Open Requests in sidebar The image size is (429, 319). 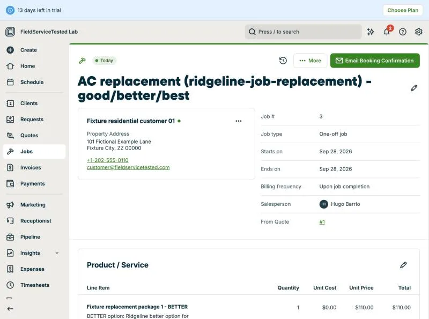pos(32,120)
